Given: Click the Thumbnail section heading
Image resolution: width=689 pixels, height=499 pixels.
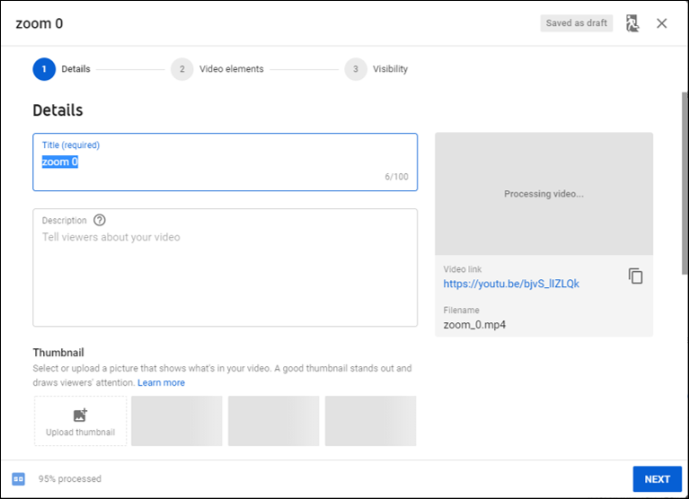Looking at the screenshot, I should [x=58, y=353].
